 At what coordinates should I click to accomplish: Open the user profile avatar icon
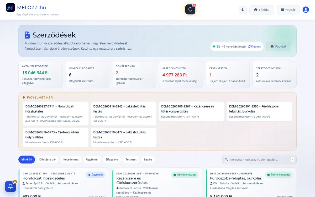click(x=306, y=10)
